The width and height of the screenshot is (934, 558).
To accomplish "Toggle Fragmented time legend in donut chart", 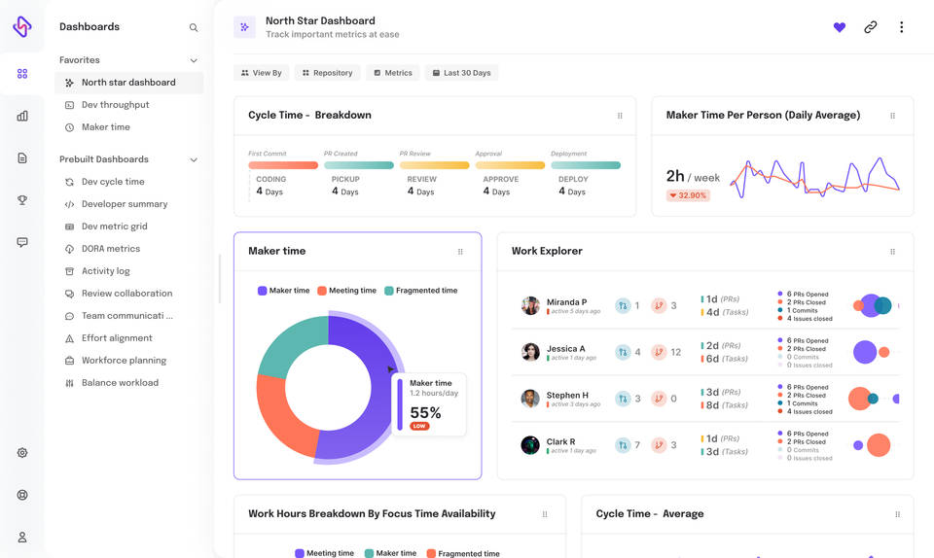I will pyautogui.click(x=420, y=291).
